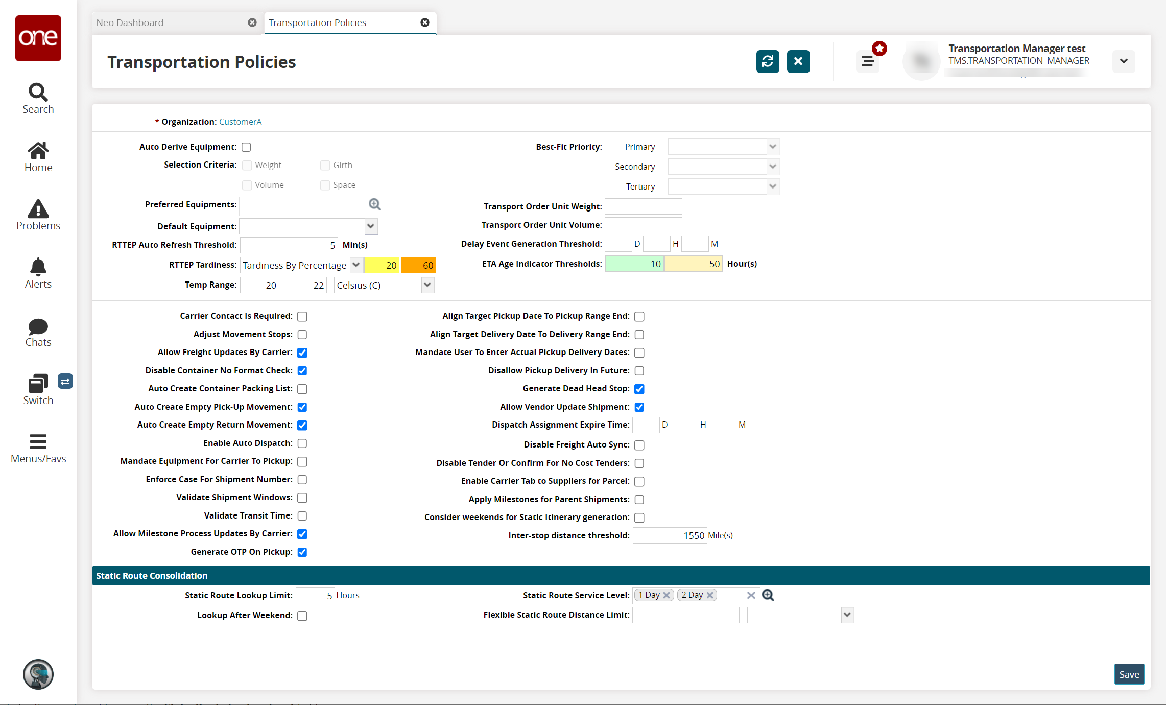The image size is (1166, 705).
Task: Open the hamburger list menu in header
Action: (868, 62)
